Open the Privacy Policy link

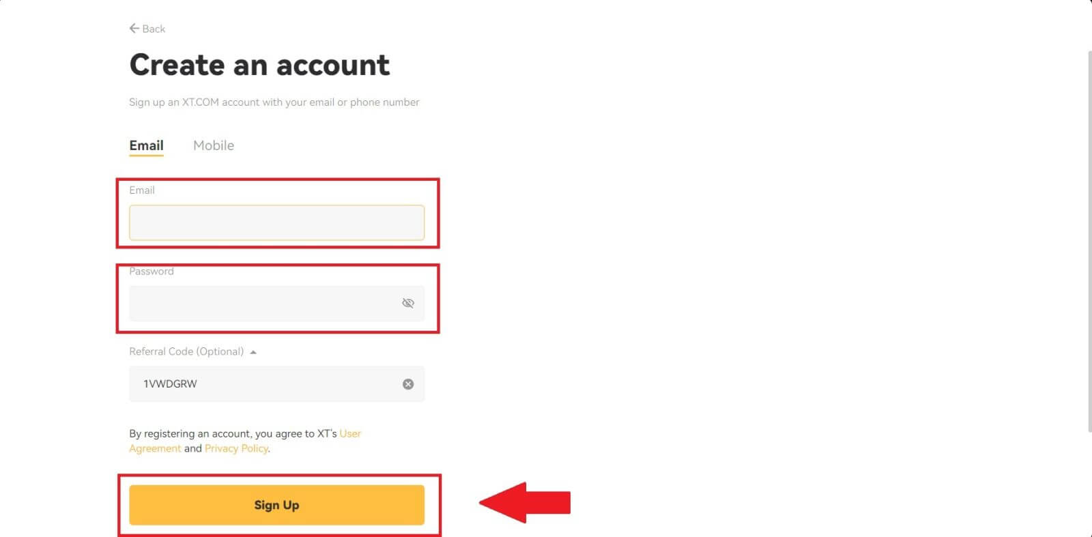point(236,448)
